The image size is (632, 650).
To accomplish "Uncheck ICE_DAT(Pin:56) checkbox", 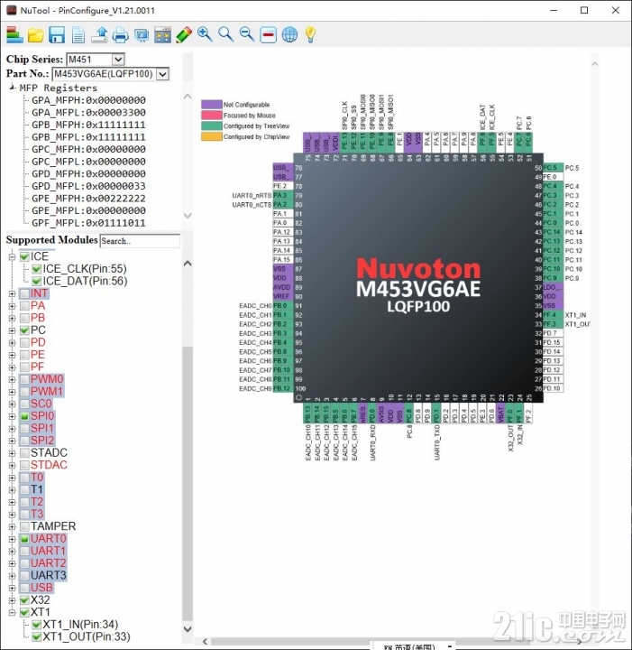I will click(x=37, y=281).
